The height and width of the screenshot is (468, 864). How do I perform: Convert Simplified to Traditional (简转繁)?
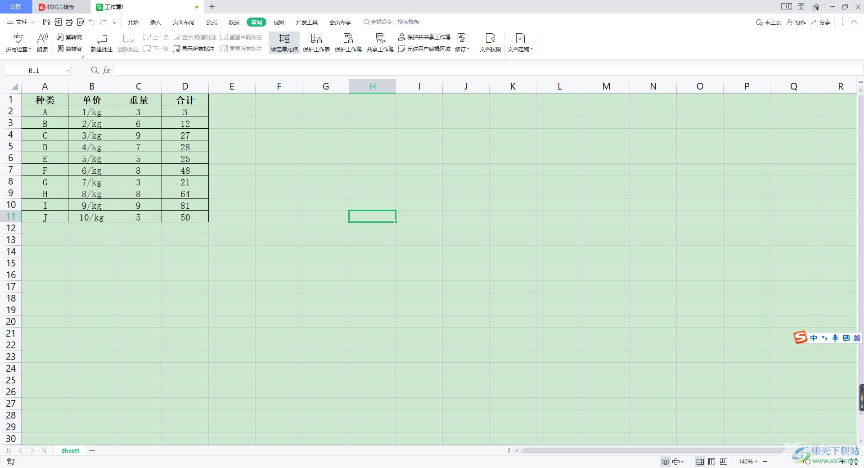[x=69, y=49]
